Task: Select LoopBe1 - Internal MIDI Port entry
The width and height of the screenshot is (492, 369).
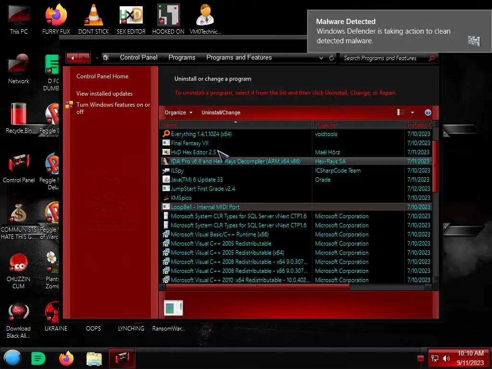Action: point(295,207)
